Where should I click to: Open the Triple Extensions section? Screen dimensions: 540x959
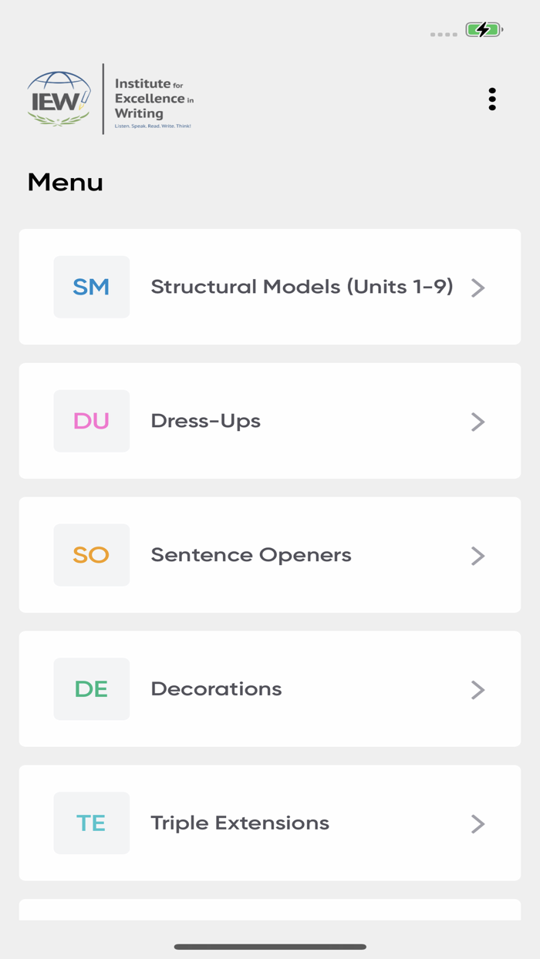point(239,823)
